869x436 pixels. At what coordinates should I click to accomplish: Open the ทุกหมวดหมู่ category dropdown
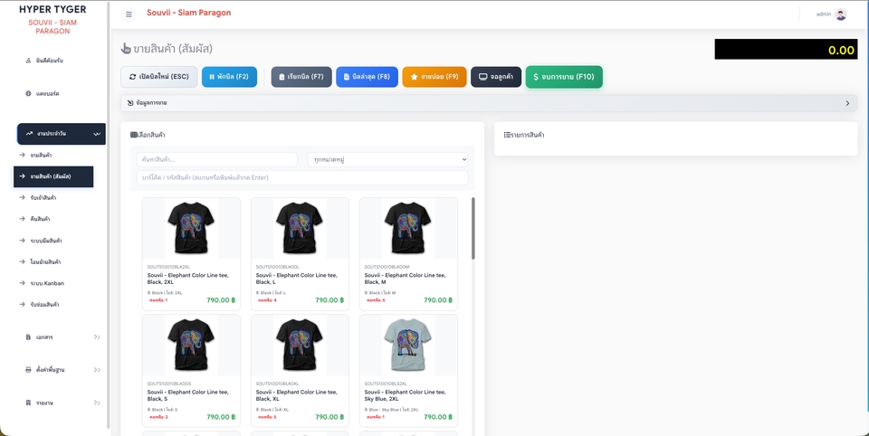pyautogui.click(x=388, y=159)
